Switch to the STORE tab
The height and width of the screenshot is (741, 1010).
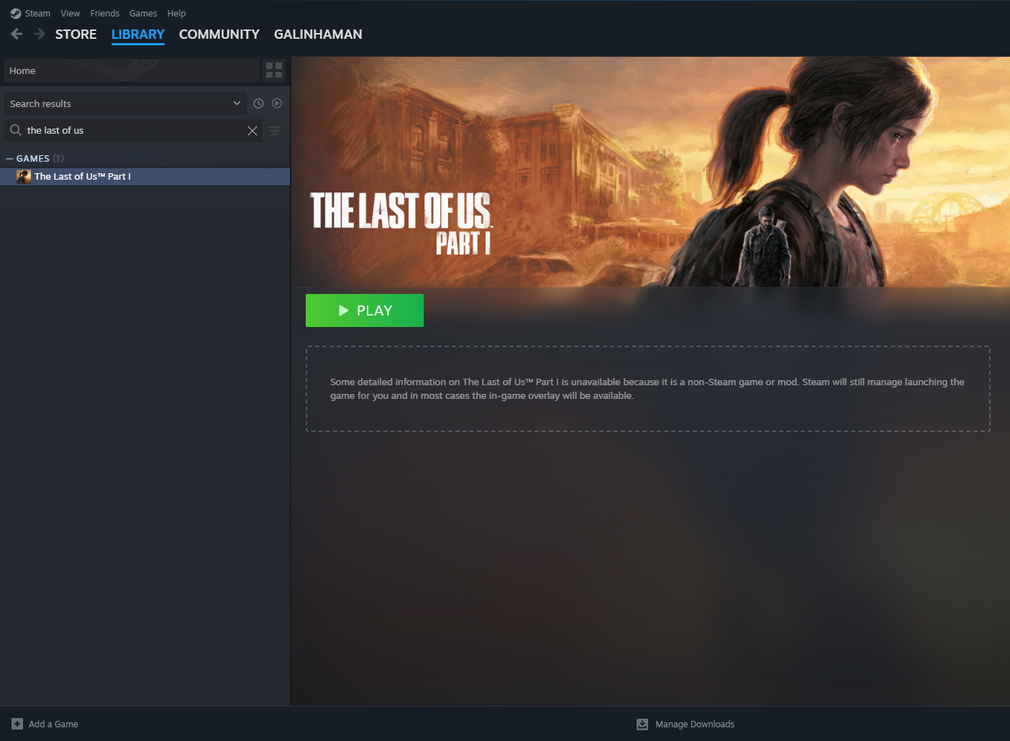click(75, 34)
